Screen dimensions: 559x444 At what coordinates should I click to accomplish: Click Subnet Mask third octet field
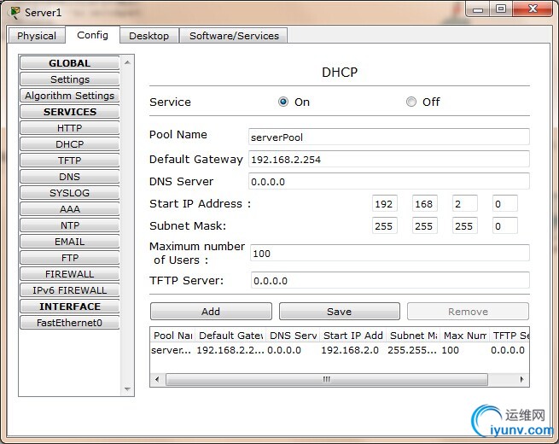(464, 225)
